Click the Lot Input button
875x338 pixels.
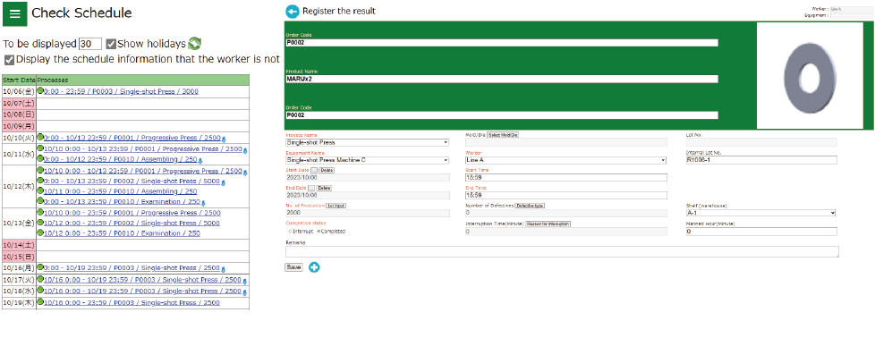[336, 206]
